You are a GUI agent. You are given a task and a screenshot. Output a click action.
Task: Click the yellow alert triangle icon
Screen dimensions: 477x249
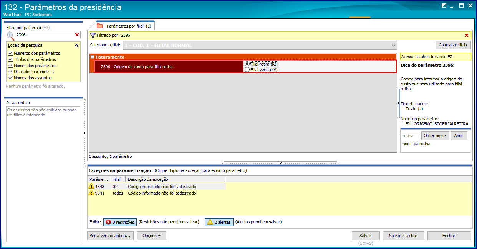click(210, 222)
